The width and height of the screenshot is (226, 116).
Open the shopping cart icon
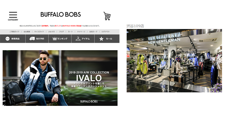coord(107,16)
